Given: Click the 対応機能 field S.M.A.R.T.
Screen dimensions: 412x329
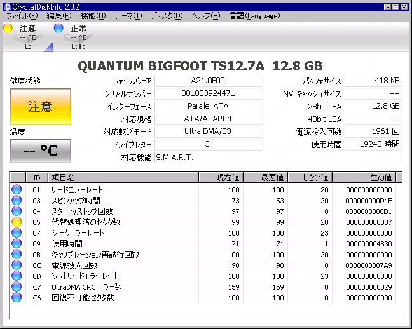Looking at the screenshot, I should [278, 158].
